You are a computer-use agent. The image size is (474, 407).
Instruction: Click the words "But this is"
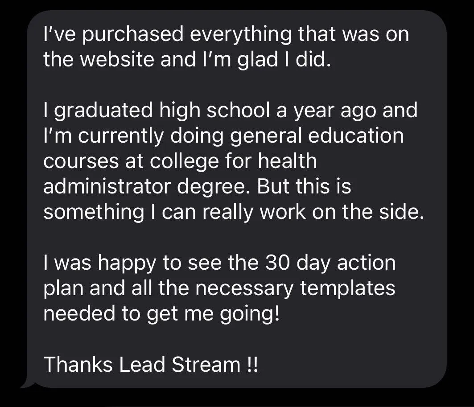(x=304, y=186)
